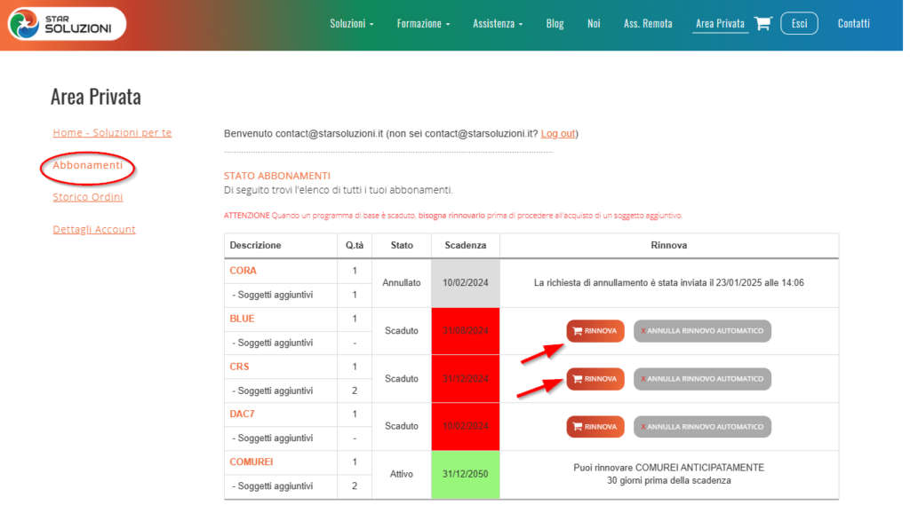Image resolution: width=910 pixels, height=521 pixels.
Task: Click Rinnova for the CRS subscription
Action: click(x=595, y=379)
